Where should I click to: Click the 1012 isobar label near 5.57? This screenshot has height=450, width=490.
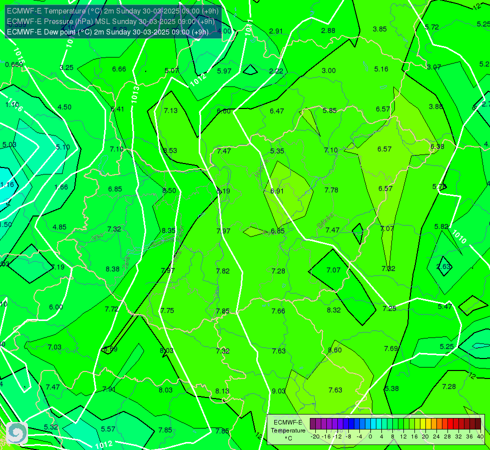click(104, 444)
